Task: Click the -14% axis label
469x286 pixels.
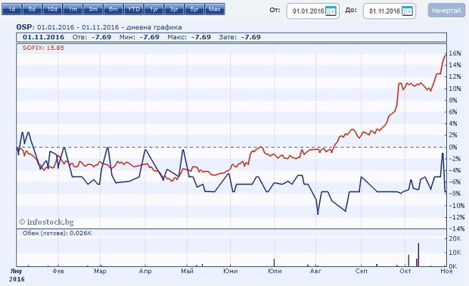Action: (x=456, y=228)
